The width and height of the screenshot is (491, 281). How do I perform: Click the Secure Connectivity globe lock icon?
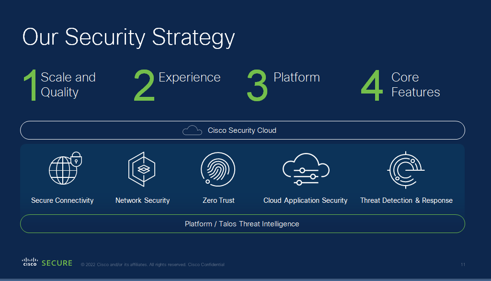[65, 169]
